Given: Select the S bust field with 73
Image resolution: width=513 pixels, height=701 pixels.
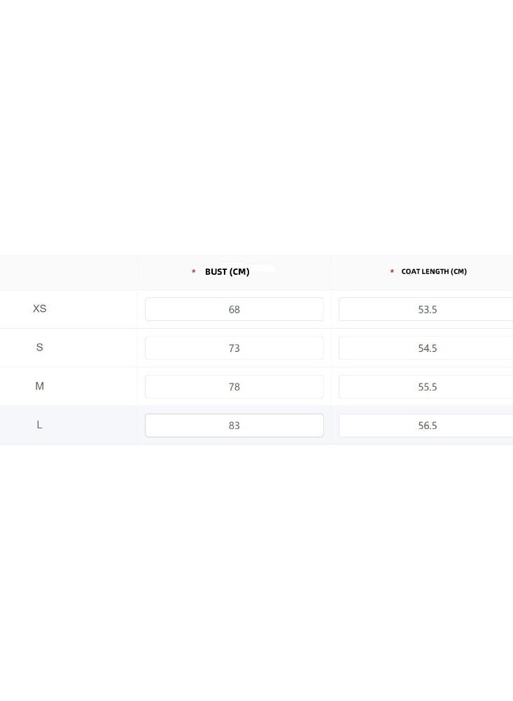Looking at the screenshot, I should coord(234,348).
